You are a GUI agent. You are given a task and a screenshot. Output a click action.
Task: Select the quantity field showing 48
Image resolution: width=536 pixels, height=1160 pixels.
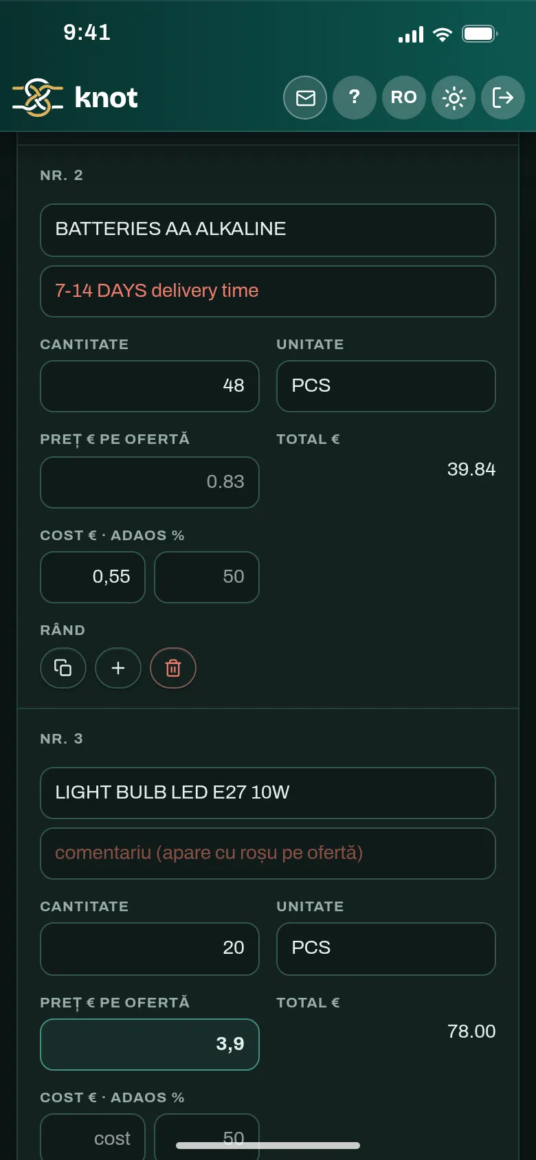coord(150,386)
